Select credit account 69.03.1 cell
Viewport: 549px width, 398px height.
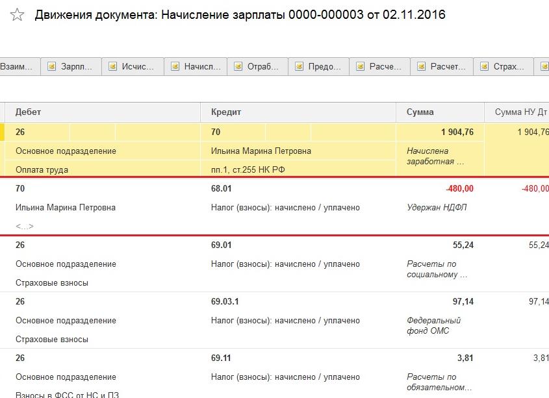tap(225, 301)
